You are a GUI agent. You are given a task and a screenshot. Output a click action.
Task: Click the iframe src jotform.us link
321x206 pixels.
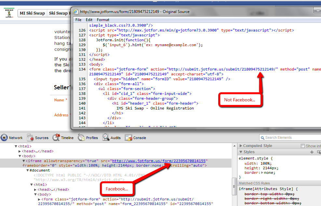pos(159,161)
